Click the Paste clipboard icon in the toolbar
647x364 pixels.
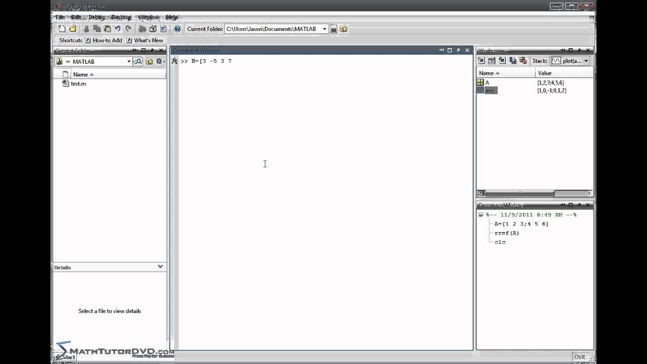(x=107, y=29)
